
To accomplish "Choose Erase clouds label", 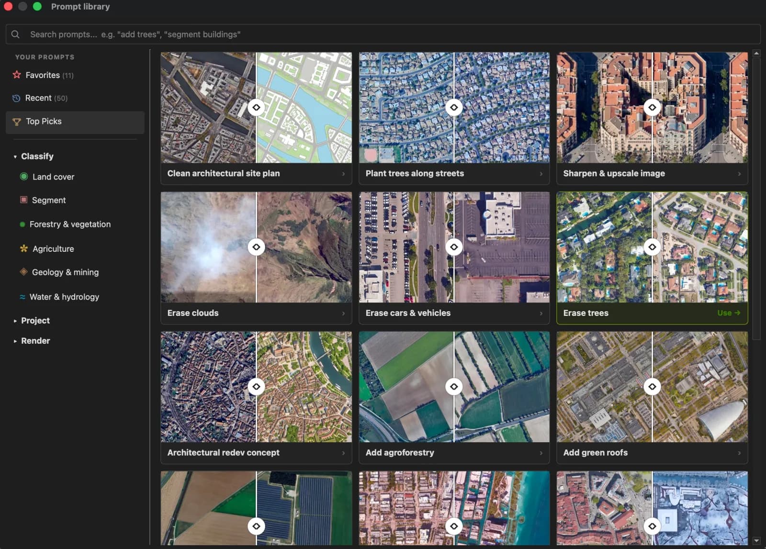I will click(193, 313).
